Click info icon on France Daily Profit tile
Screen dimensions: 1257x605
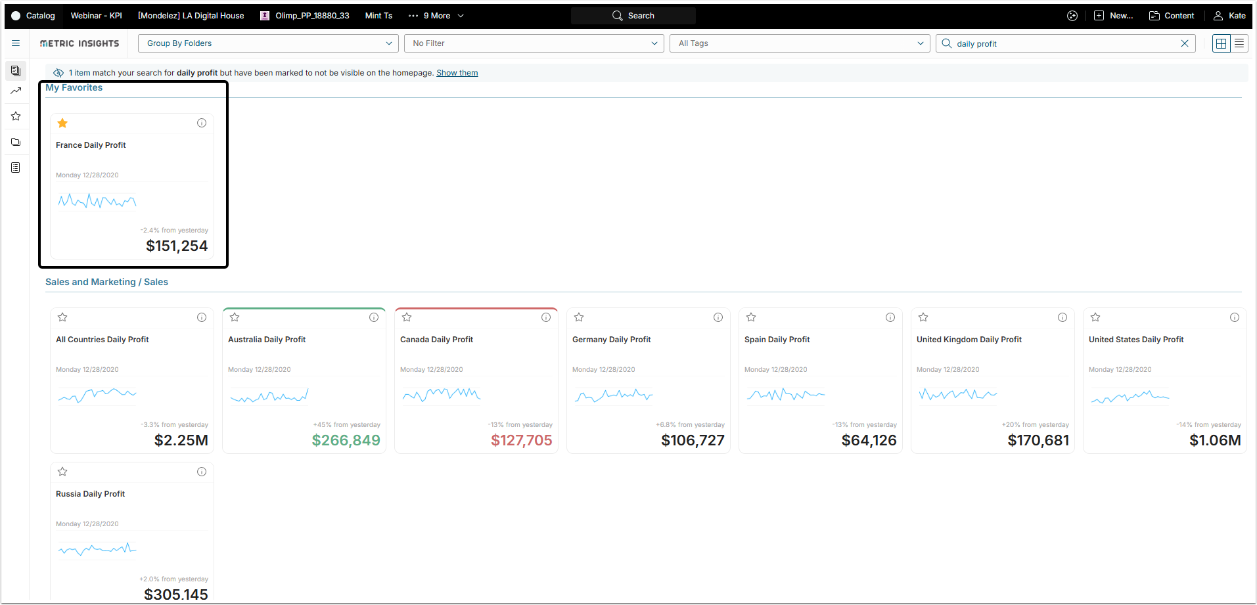[202, 123]
